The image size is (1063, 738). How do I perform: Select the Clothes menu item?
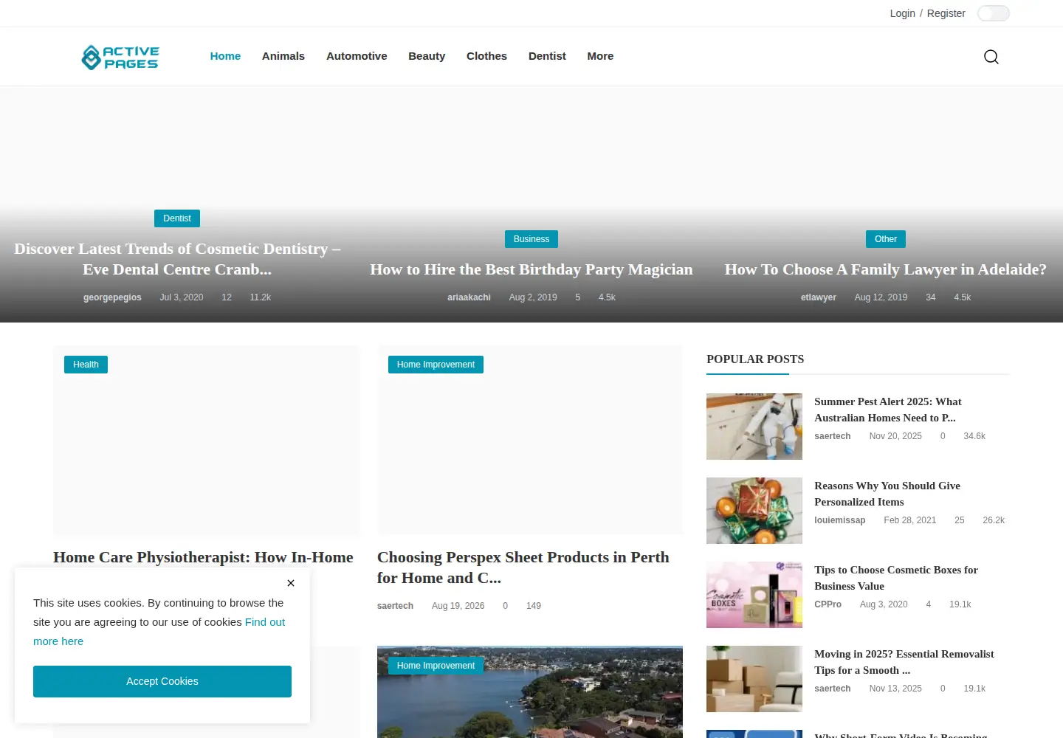(486, 56)
